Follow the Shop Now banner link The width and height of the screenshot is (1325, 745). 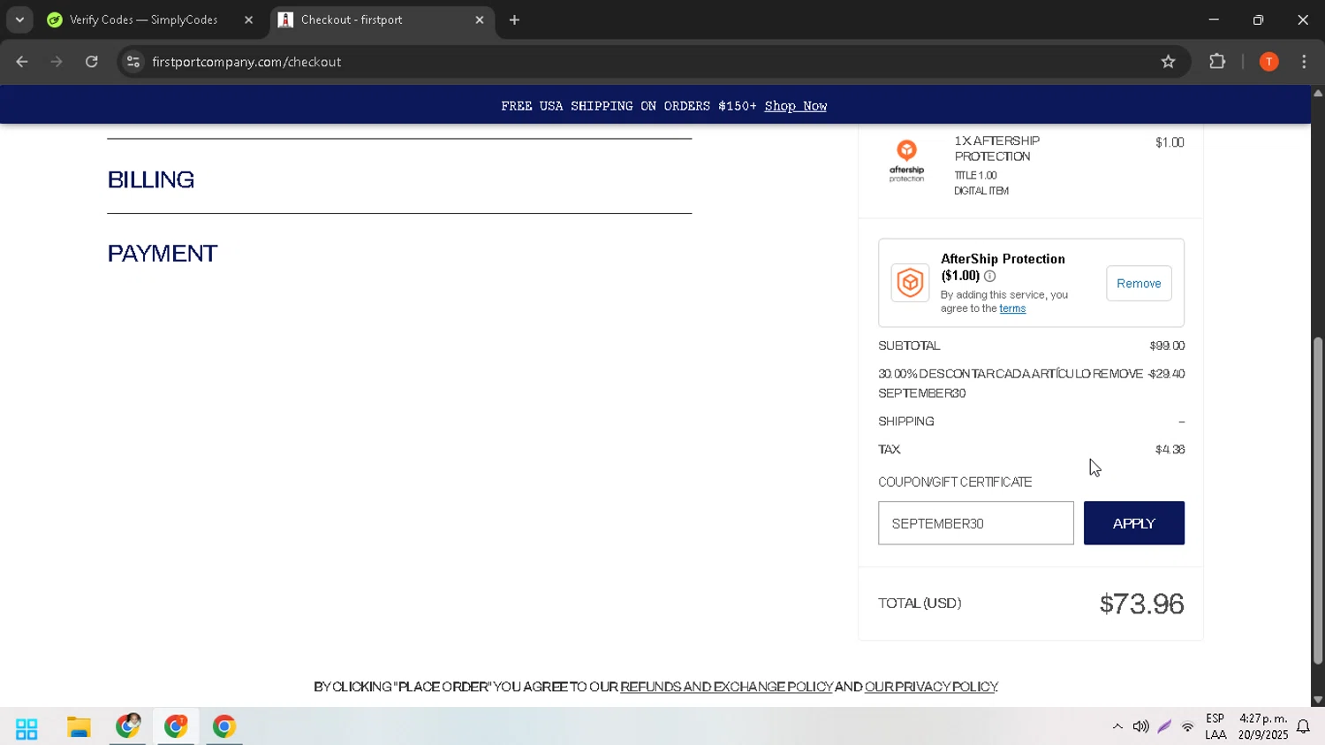(x=795, y=106)
